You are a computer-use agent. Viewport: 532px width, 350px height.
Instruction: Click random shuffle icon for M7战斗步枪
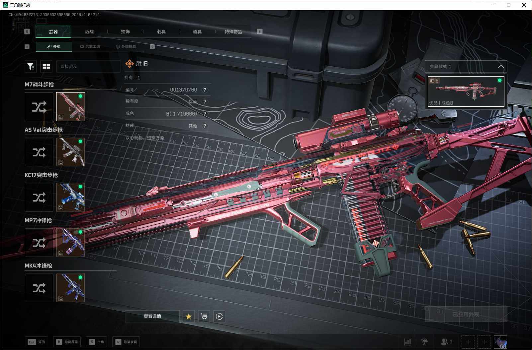point(39,107)
